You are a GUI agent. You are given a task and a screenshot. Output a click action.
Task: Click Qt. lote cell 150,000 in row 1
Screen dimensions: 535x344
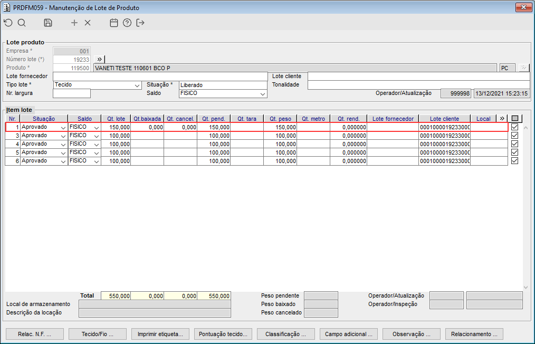point(116,127)
